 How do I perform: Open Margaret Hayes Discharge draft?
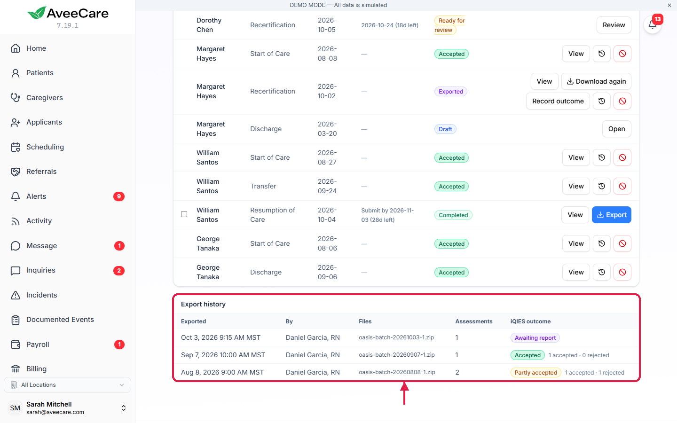point(617,129)
